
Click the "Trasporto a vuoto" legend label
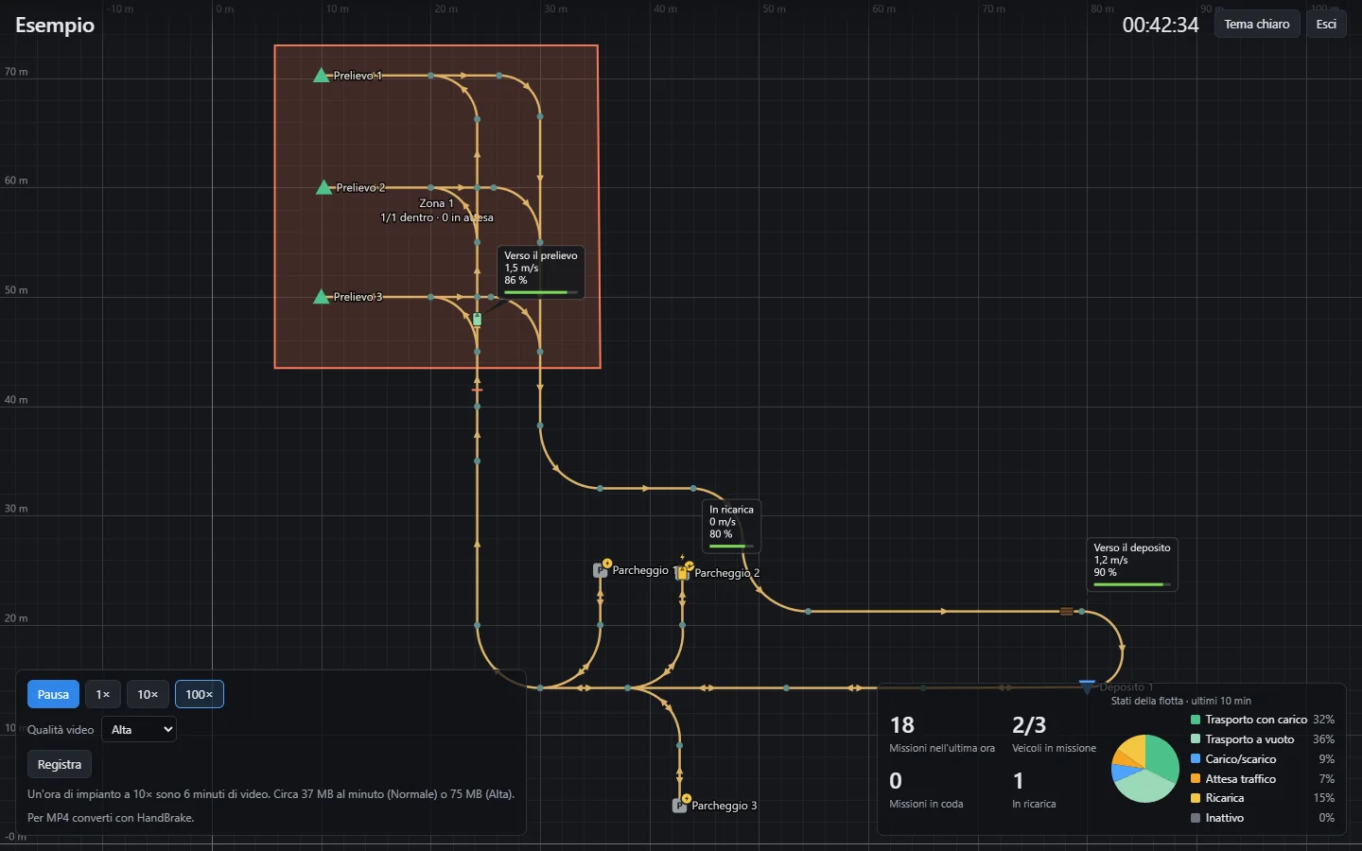tap(1249, 739)
